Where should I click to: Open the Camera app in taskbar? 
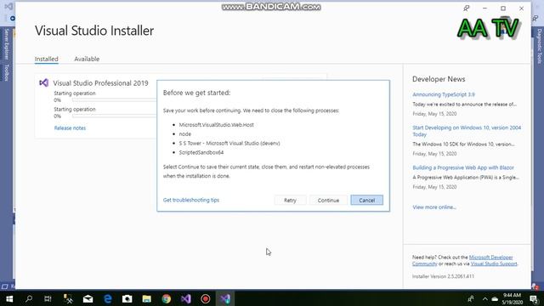127,298
